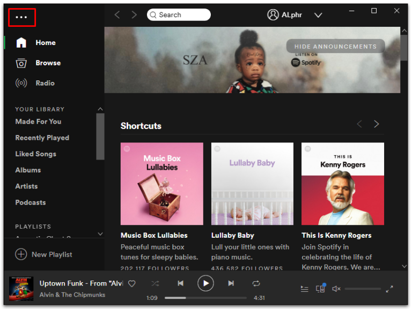Click the Browse box icon
This screenshot has width=412, height=309.
[x=21, y=63]
